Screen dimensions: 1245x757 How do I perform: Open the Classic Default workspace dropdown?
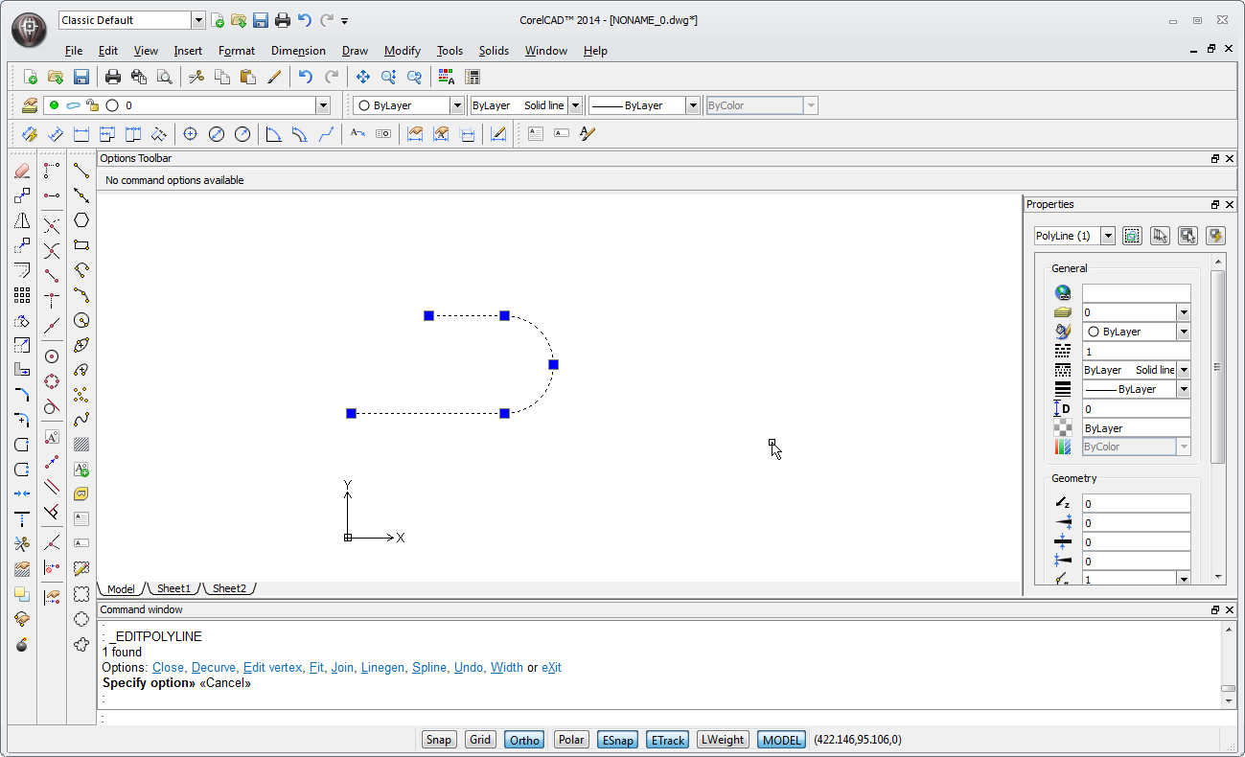click(198, 20)
